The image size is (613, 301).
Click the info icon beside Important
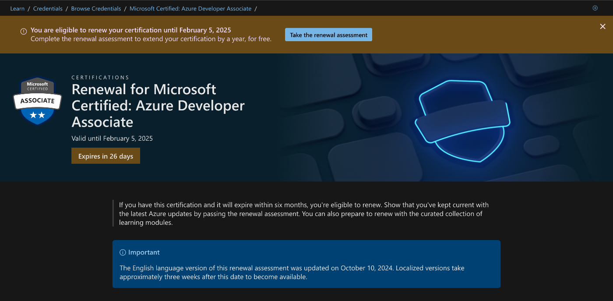(x=123, y=252)
